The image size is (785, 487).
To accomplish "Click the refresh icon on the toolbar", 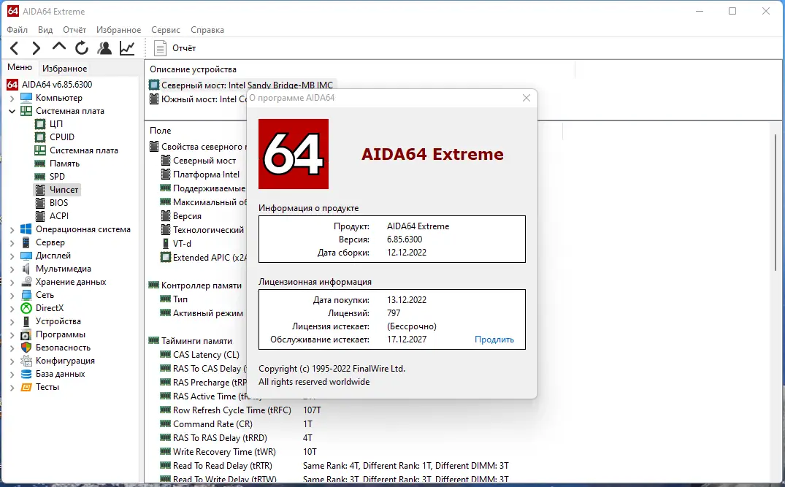I will click(81, 47).
